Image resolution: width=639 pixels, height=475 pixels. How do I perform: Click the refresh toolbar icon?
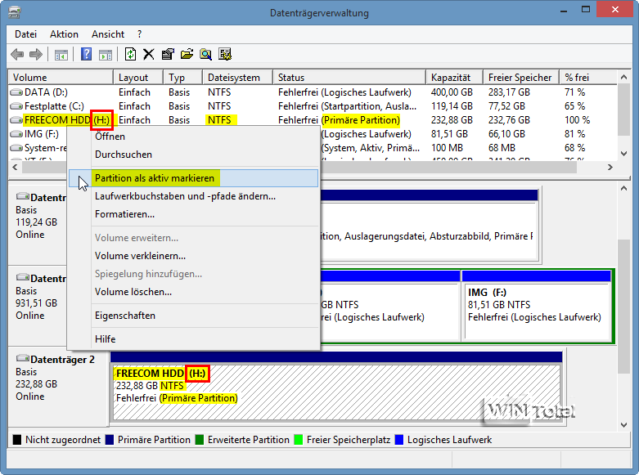point(130,55)
